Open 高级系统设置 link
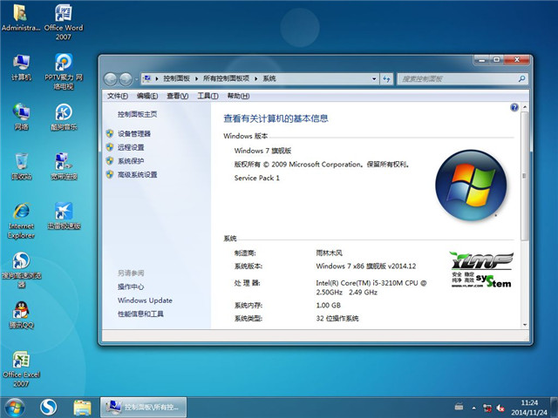The width and height of the screenshot is (558, 418). point(138,174)
